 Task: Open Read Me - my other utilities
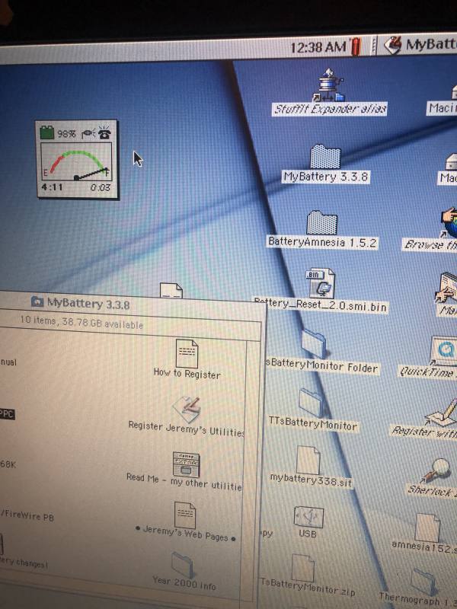point(186,464)
